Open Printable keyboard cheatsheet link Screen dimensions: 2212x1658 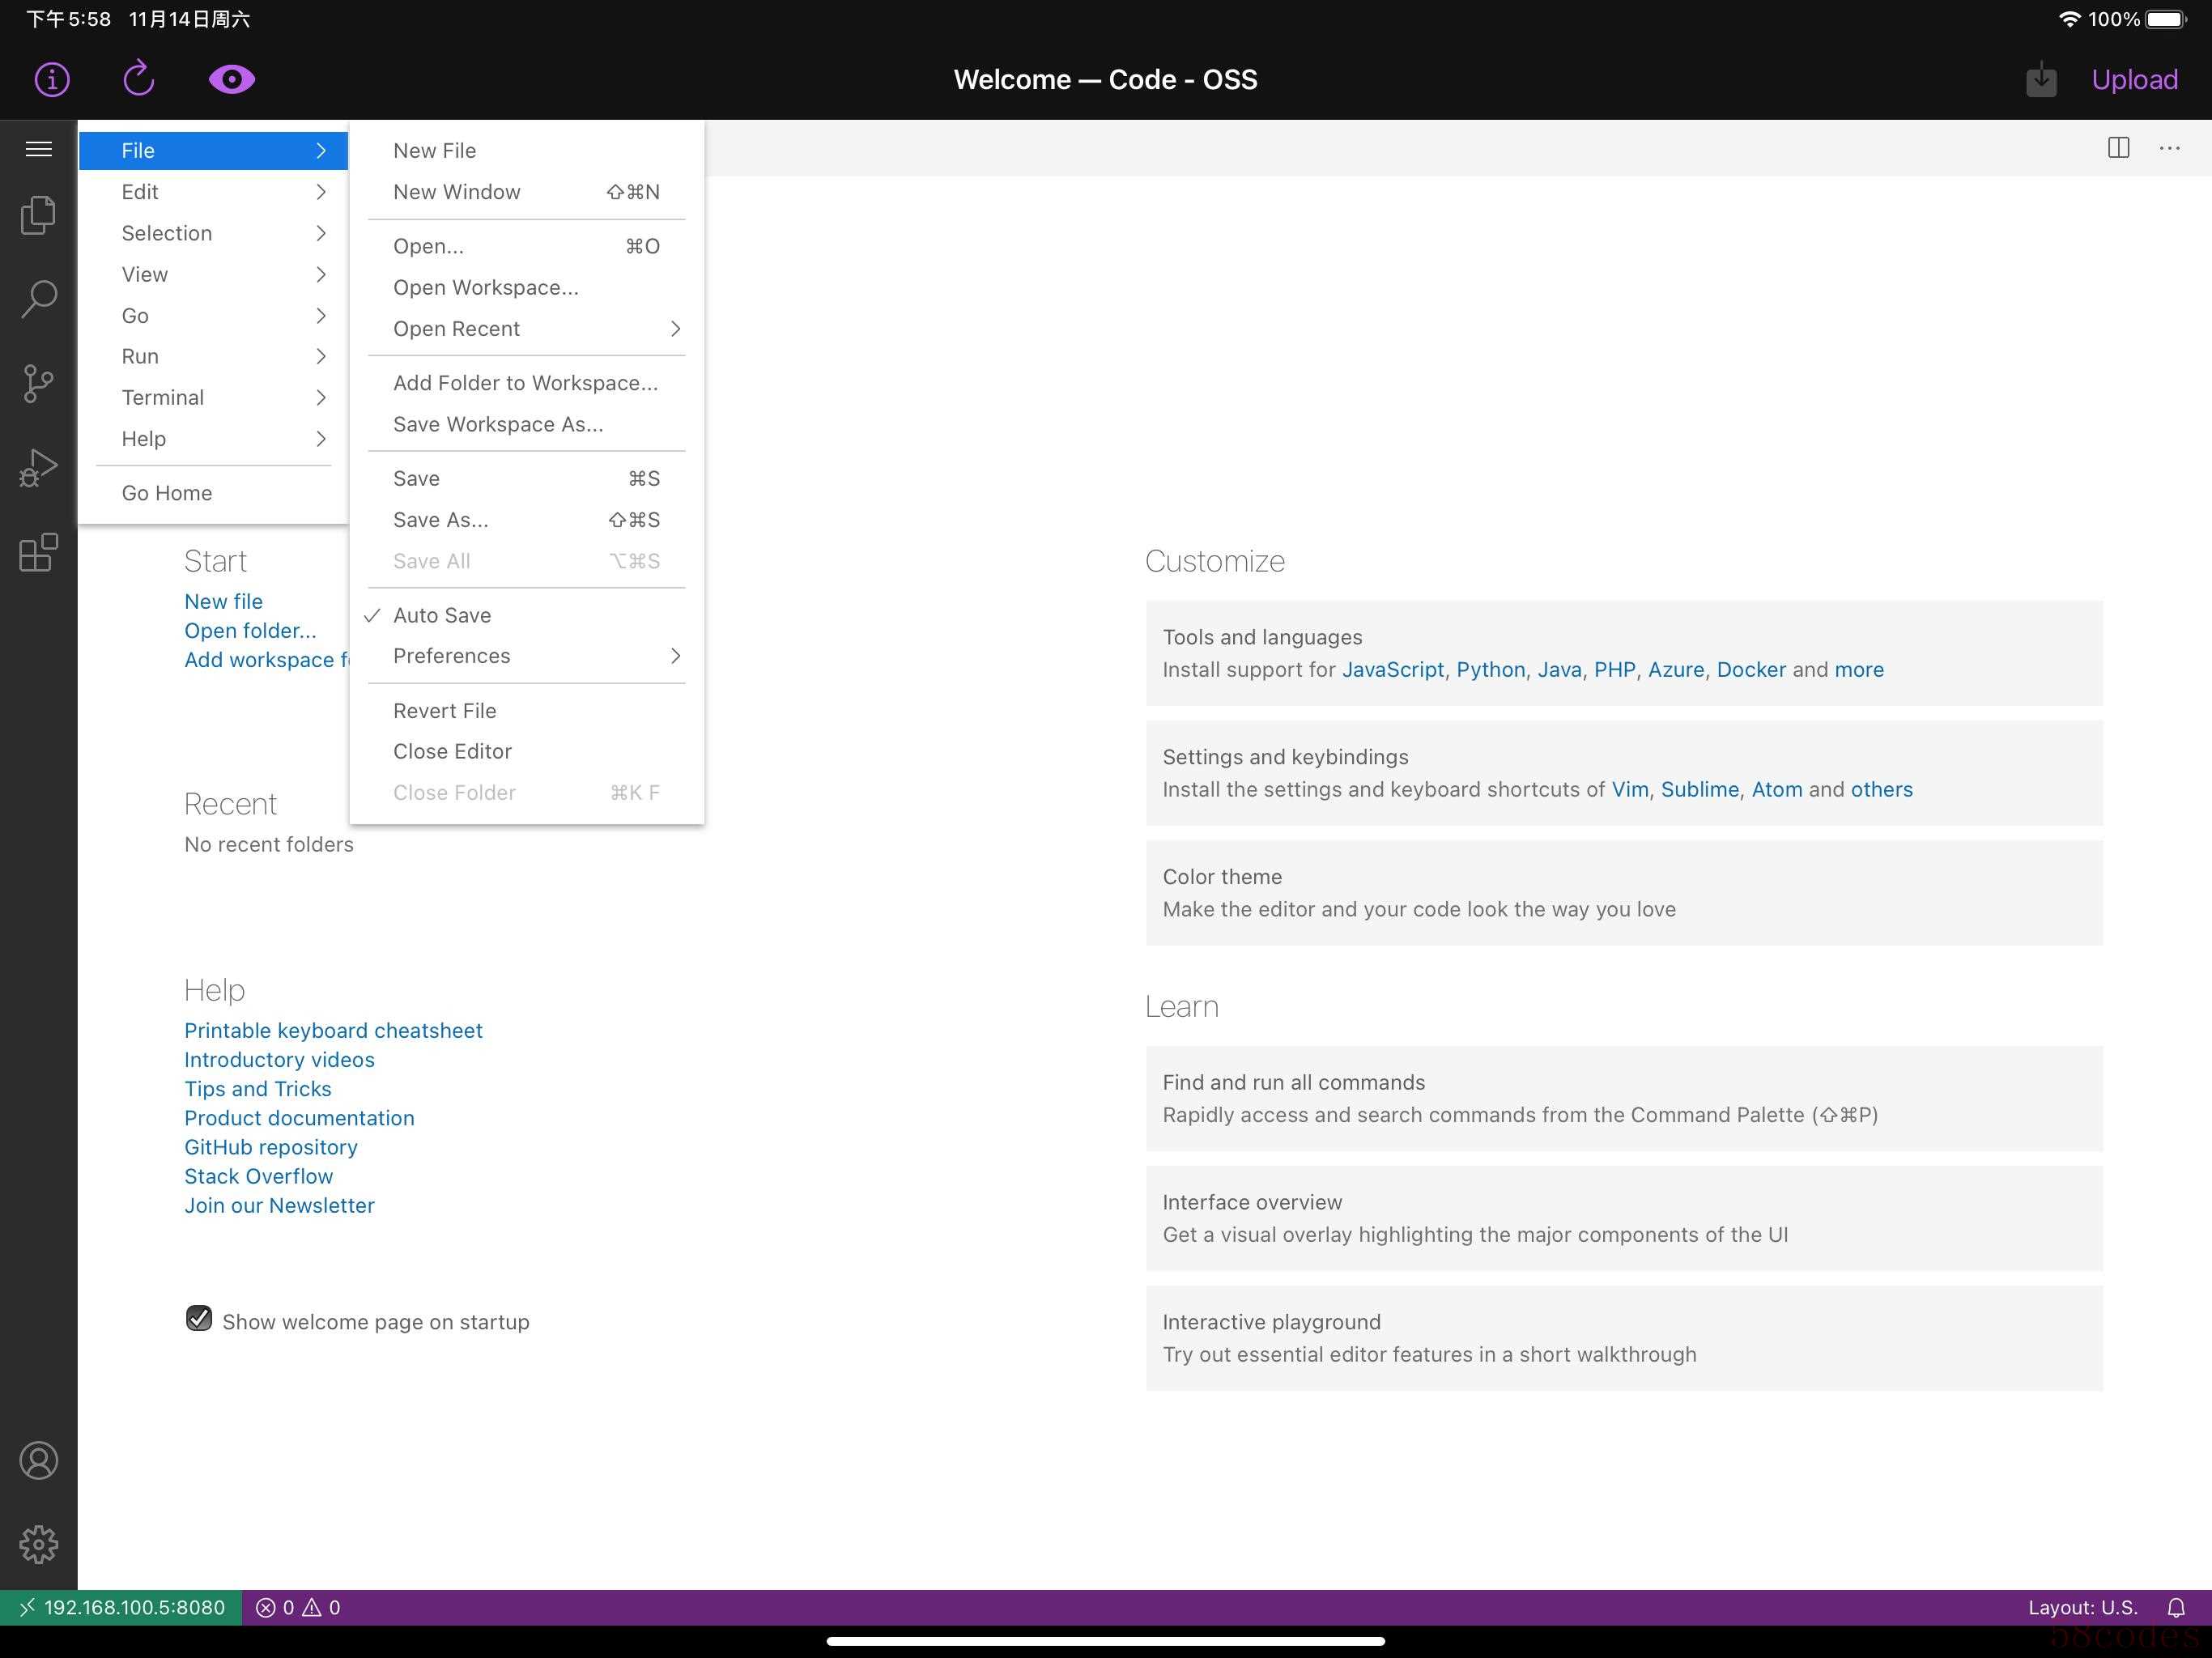(333, 1030)
